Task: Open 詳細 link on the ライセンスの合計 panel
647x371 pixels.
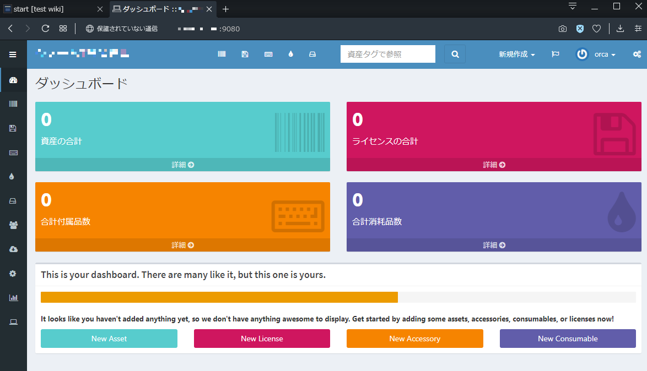Action: pos(494,164)
